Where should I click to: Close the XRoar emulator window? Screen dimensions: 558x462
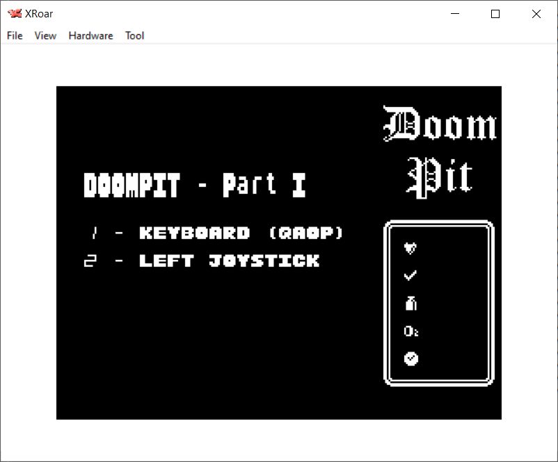pyautogui.click(x=536, y=14)
